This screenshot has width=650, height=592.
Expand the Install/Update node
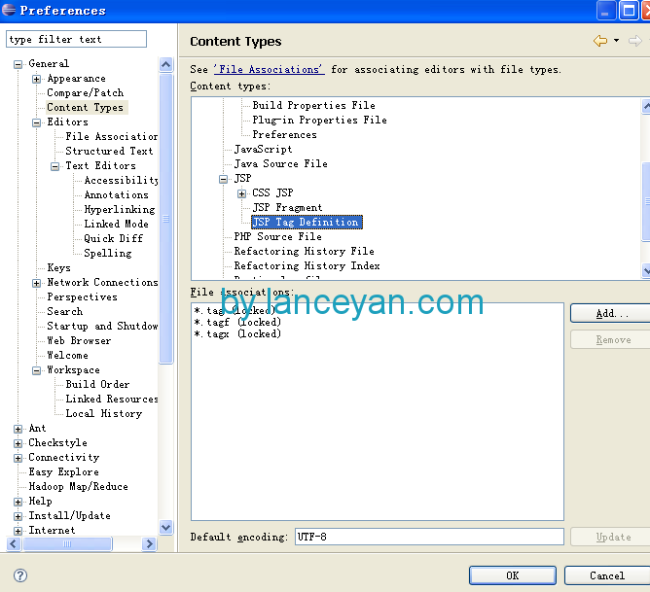[18, 516]
